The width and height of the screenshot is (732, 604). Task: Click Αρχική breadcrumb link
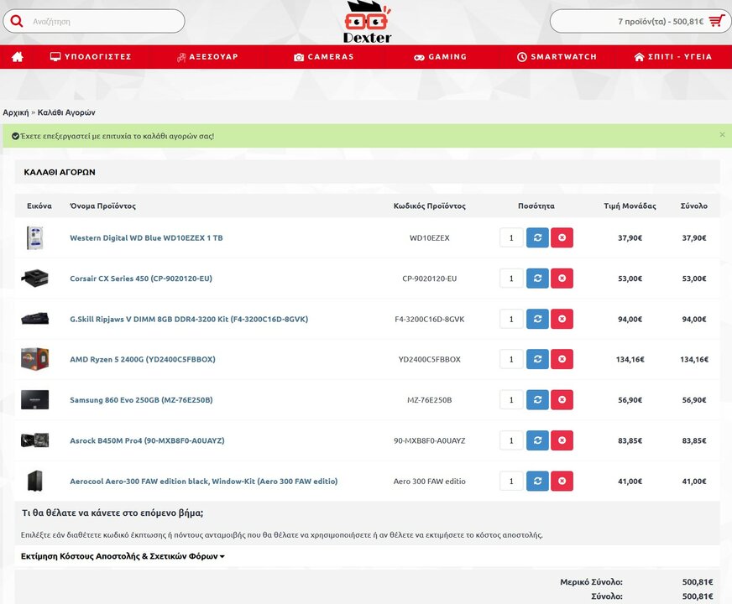click(x=16, y=112)
